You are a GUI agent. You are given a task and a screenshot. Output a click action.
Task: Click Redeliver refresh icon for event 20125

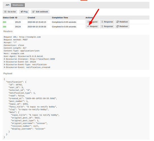click(118, 22)
